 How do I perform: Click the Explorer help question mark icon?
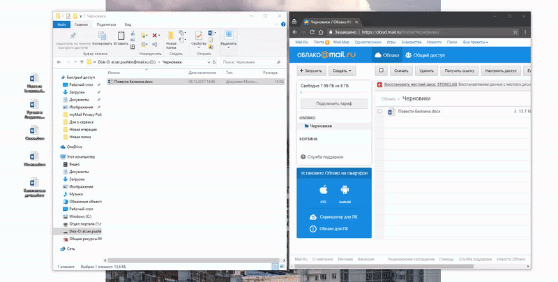[283, 24]
